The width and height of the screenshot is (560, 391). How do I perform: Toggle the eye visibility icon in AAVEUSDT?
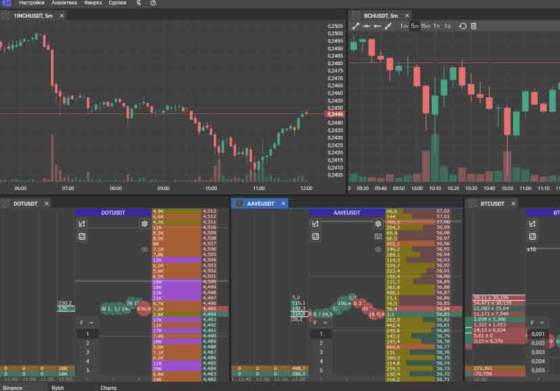click(x=378, y=249)
